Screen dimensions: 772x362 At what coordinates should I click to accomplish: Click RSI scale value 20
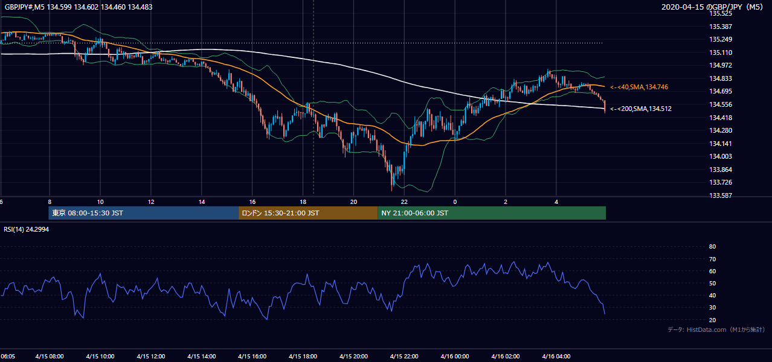tap(712, 320)
